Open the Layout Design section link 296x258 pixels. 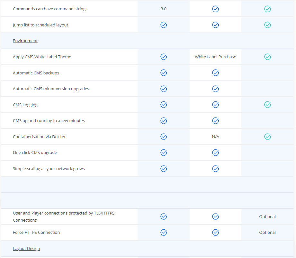click(26, 249)
